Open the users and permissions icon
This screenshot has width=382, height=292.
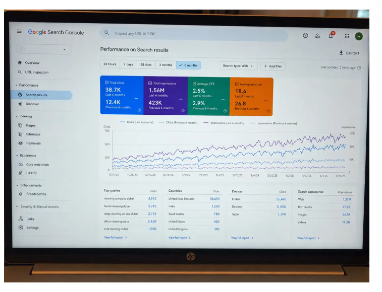pyautogui.click(x=318, y=36)
